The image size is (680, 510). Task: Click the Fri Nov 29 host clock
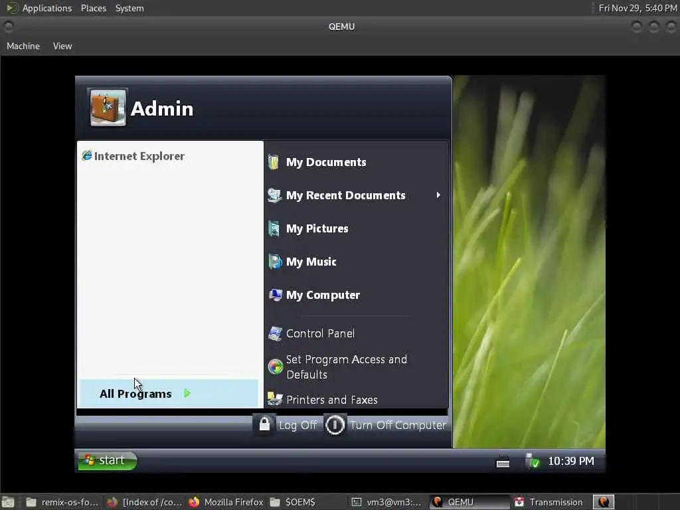(x=637, y=8)
